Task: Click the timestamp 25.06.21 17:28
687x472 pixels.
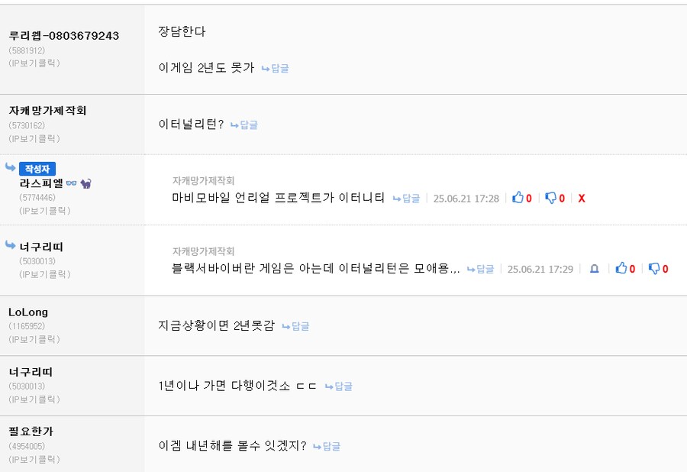Action: (467, 199)
